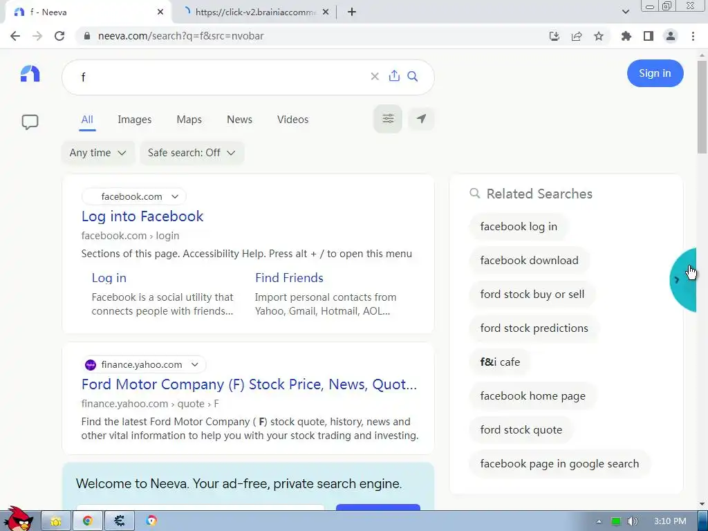Screen dimensions: 708x531
Task: Click the install app icon in the address bar
Action: (x=555, y=36)
